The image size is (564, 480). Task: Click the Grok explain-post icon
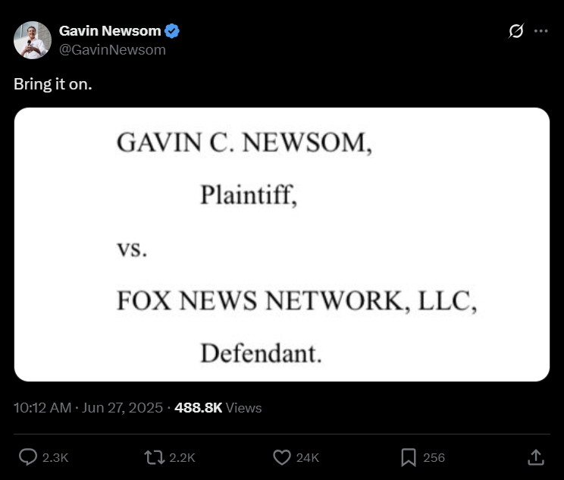pos(516,31)
